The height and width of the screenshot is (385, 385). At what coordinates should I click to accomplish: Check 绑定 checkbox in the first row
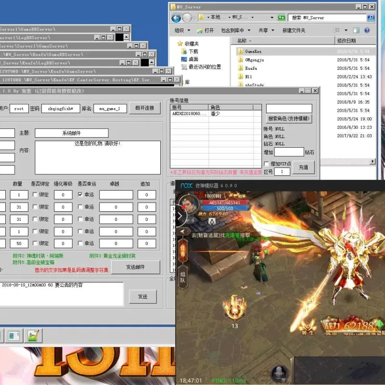coord(35,194)
